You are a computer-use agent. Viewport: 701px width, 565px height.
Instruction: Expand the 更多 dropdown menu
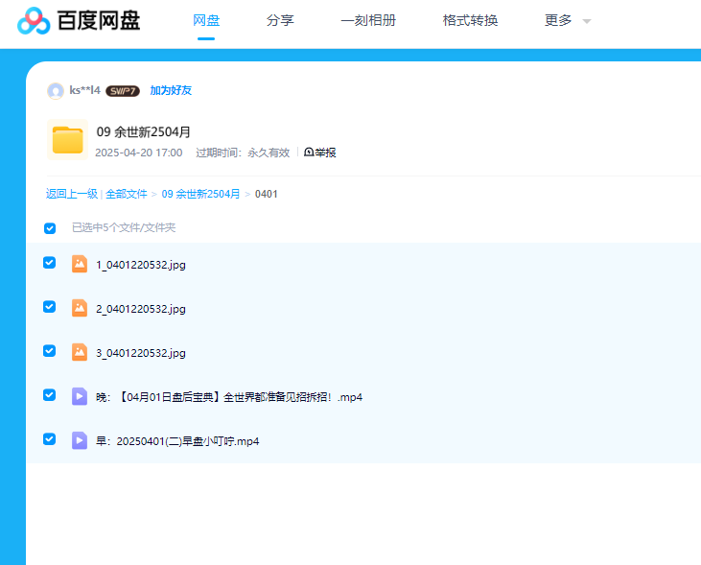point(568,20)
